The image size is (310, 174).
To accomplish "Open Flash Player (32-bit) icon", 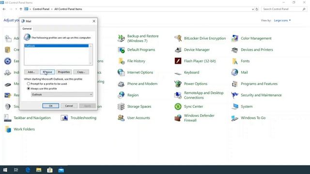I will [178, 61].
